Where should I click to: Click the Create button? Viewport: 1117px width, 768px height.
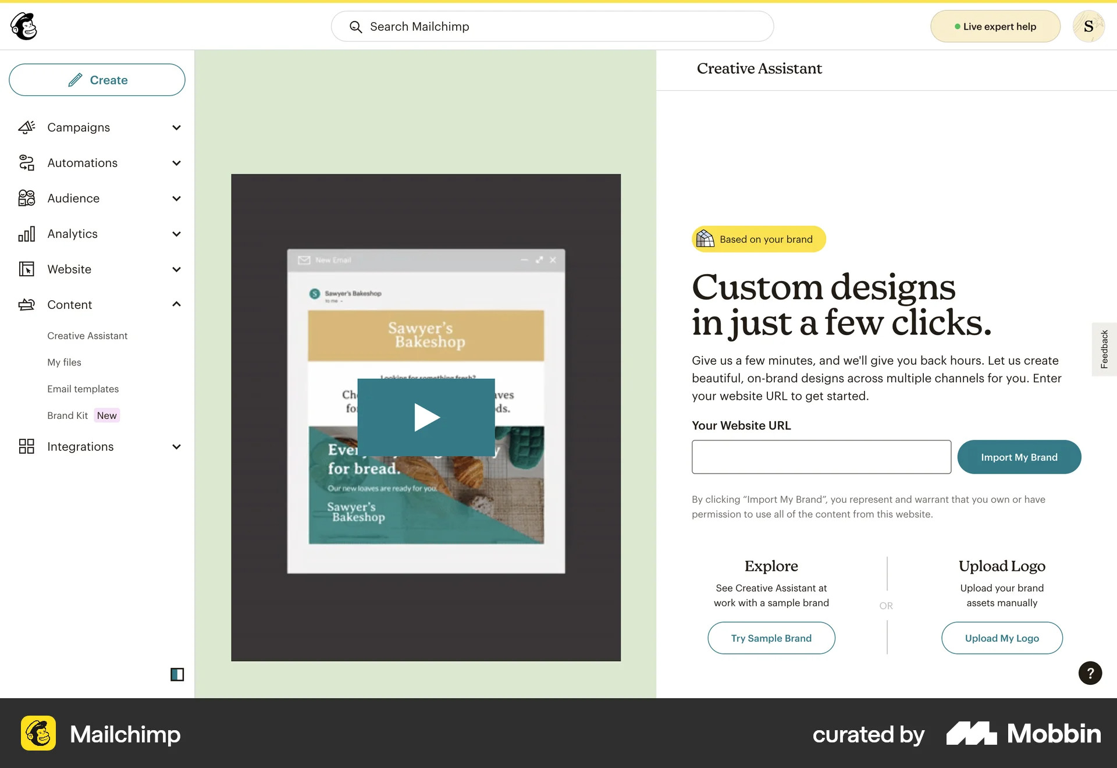[97, 80]
